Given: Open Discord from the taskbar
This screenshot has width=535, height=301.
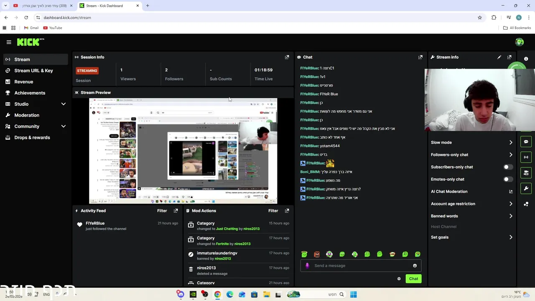Looking at the screenshot, I should [x=181, y=294].
